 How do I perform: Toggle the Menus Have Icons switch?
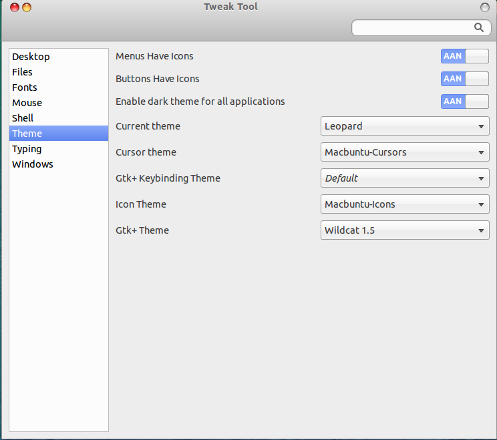tap(464, 56)
